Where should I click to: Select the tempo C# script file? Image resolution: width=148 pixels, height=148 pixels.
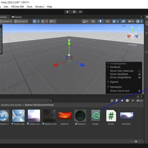pos(111,117)
